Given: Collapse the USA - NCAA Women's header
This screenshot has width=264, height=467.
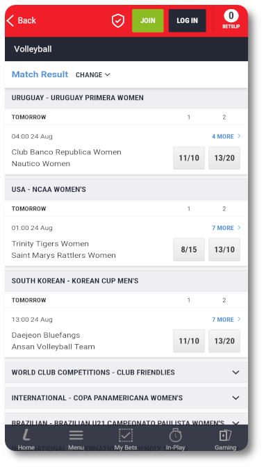Looking at the screenshot, I should coord(126,190).
